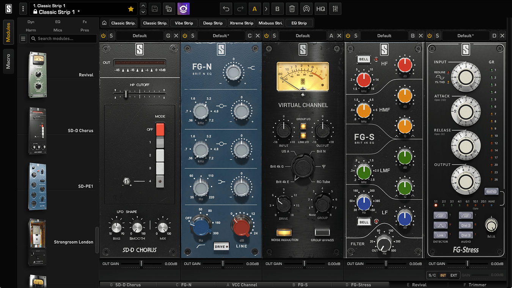The height and width of the screenshot is (288, 512).
Task: Solo the SD-D Chorus module S button
Action: pos(111,36)
